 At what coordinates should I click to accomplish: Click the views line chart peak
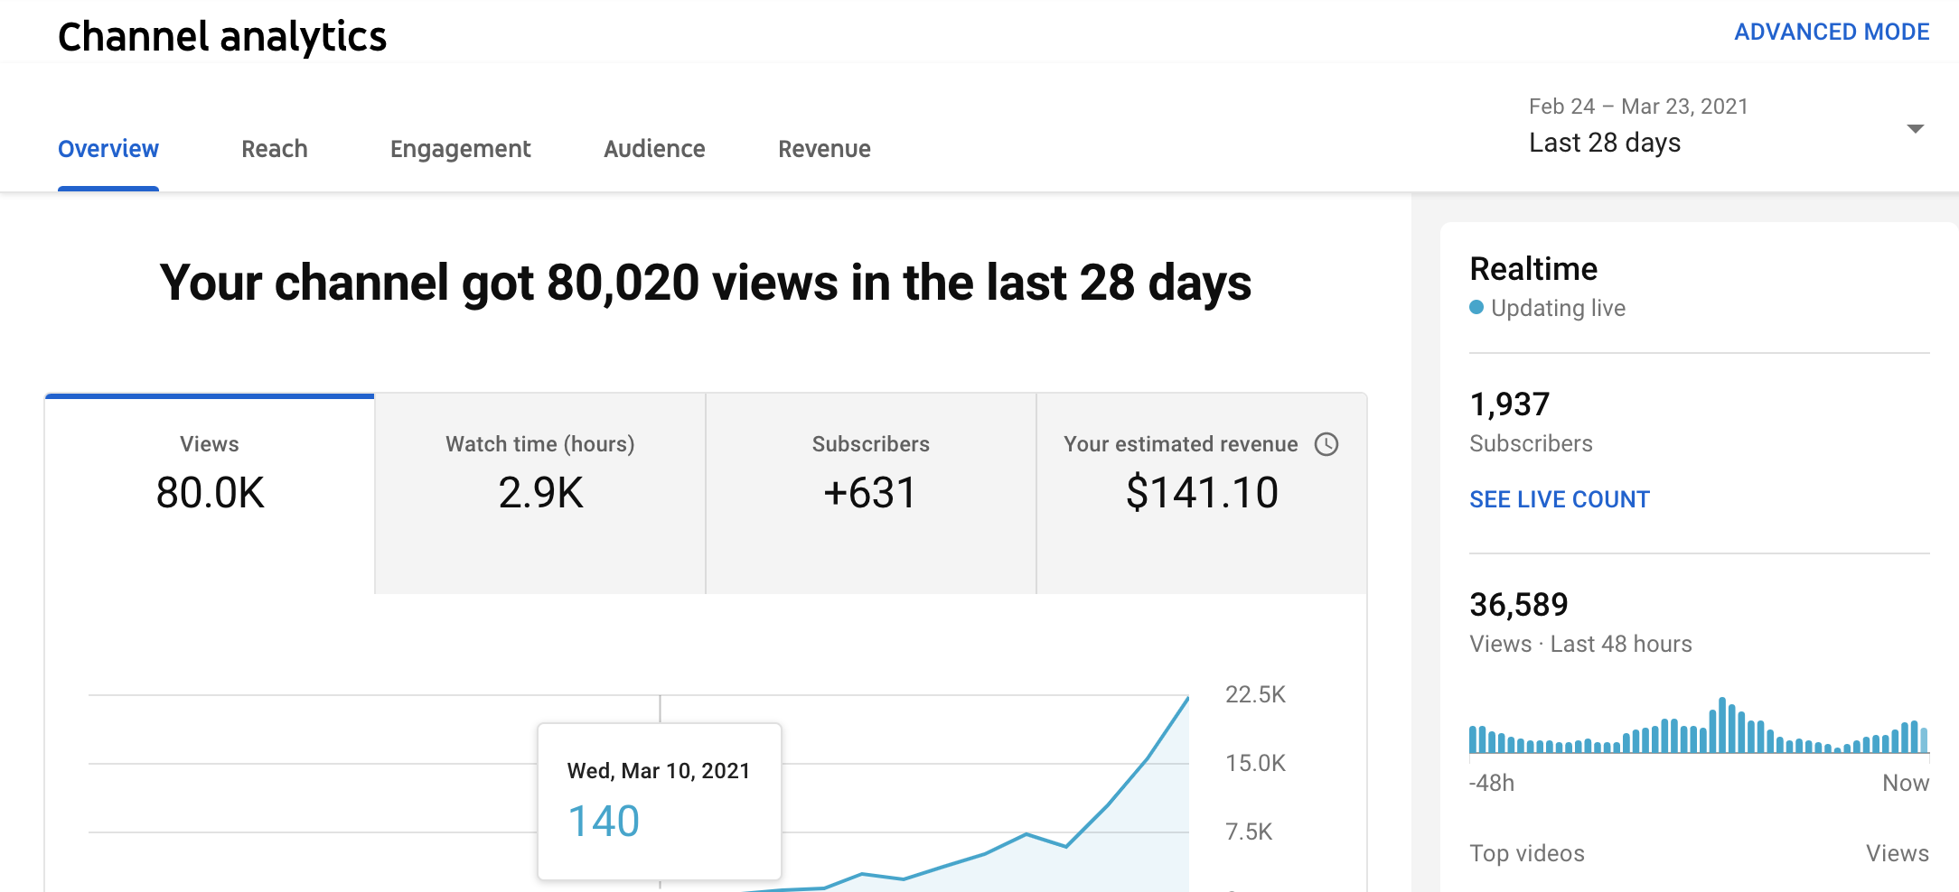click(x=1187, y=698)
